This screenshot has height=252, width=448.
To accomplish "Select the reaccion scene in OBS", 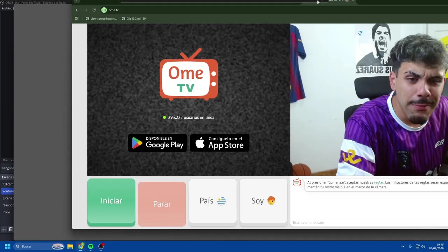I will 7,205.
